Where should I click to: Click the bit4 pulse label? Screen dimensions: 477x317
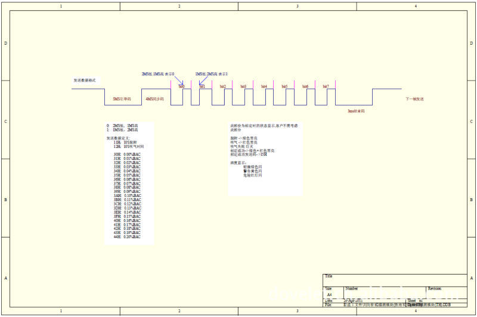[264, 87]
